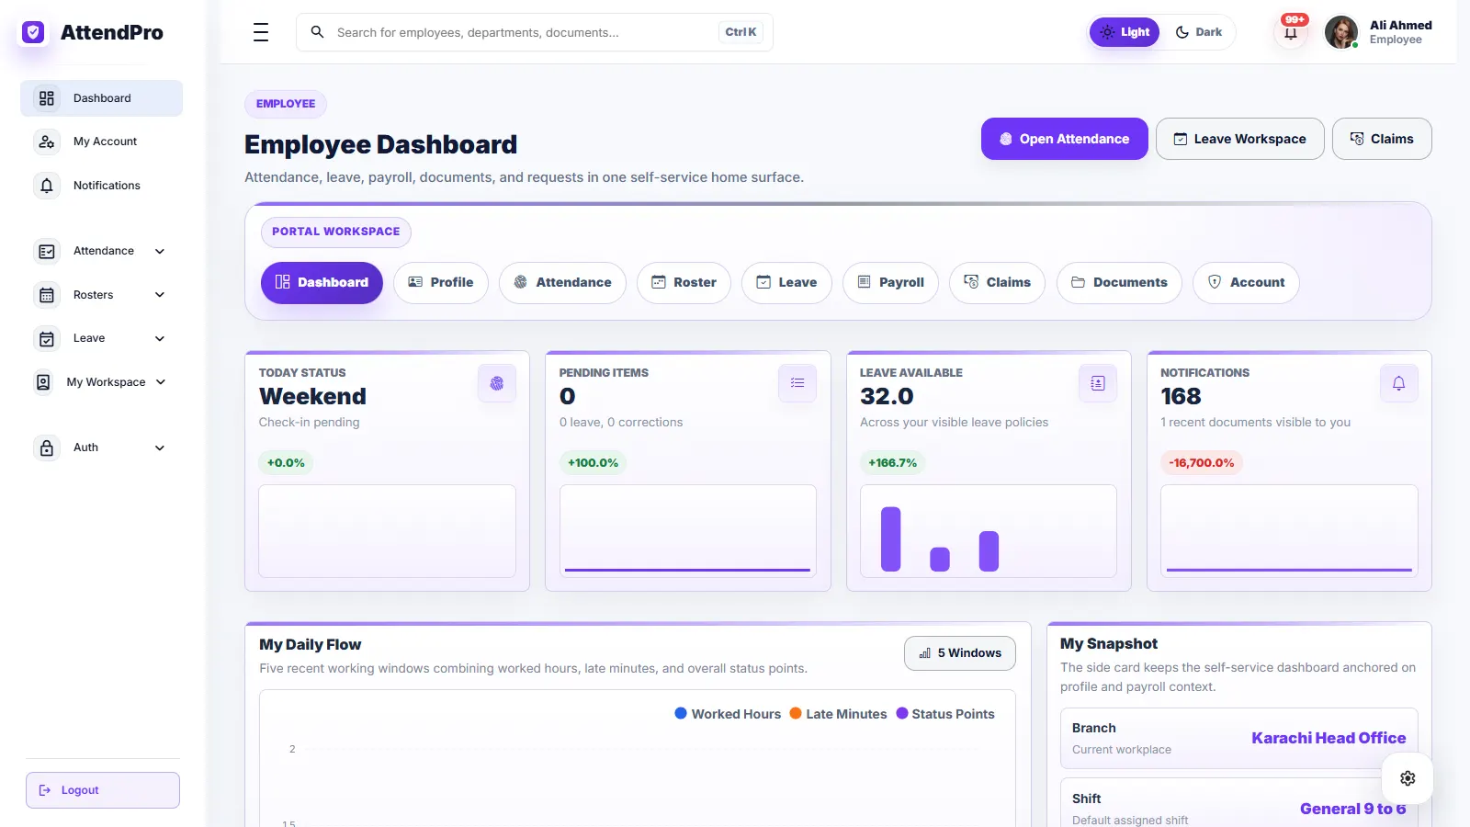Click the Karachi Head Office branch value
This screenshot has height=827, width=1470.
[1329, 738]
